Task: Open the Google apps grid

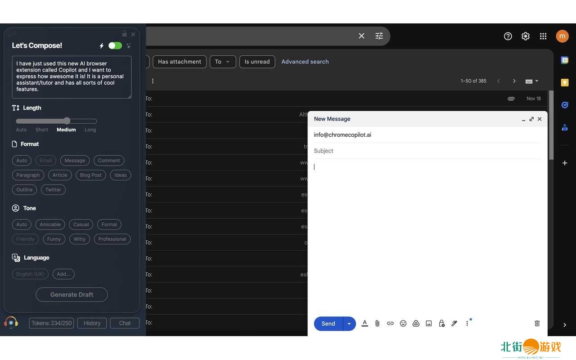Action: 543,36
